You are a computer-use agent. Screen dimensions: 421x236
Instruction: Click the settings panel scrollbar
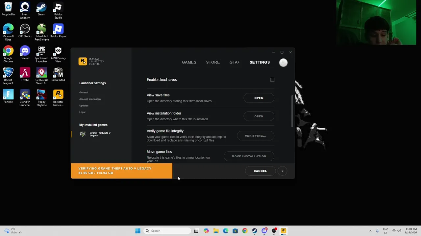coord(292,111)
